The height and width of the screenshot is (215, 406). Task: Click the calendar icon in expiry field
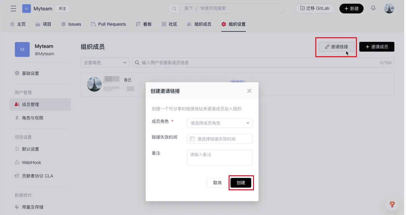point(192,139)
